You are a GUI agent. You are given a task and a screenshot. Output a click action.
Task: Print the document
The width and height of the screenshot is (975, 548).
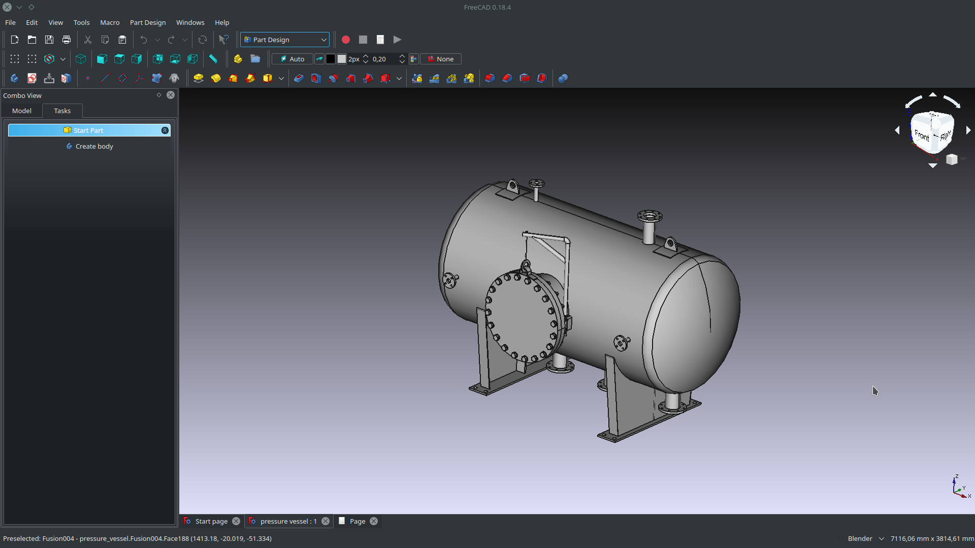67,40
